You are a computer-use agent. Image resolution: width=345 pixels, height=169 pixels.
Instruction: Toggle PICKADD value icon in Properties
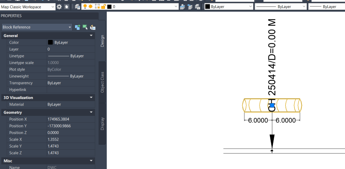click(78, 27)
